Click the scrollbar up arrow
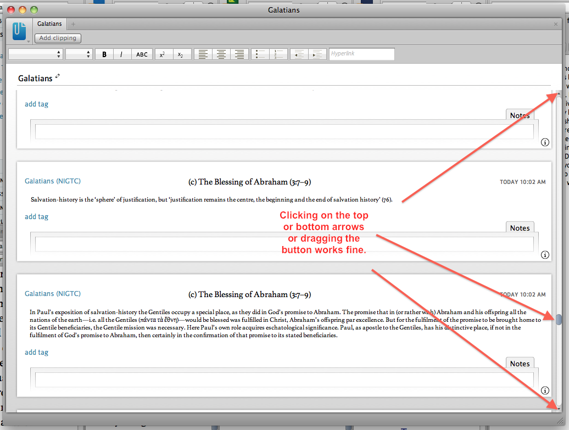Screen dimensions: 569x430 (559, 94)
